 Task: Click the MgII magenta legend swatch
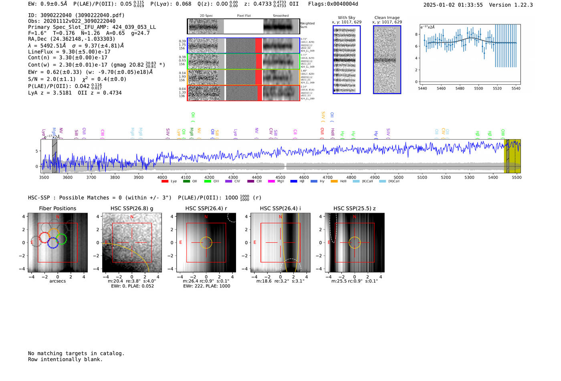tap(271, 182)
